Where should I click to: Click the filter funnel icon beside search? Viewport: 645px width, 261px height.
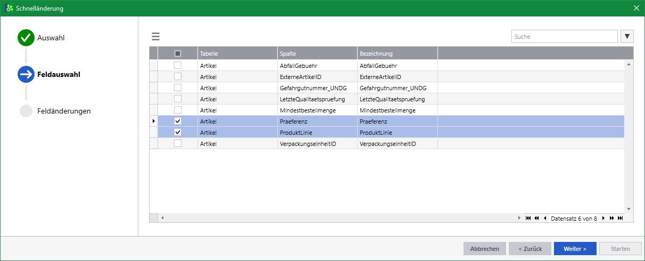(627, 37)
